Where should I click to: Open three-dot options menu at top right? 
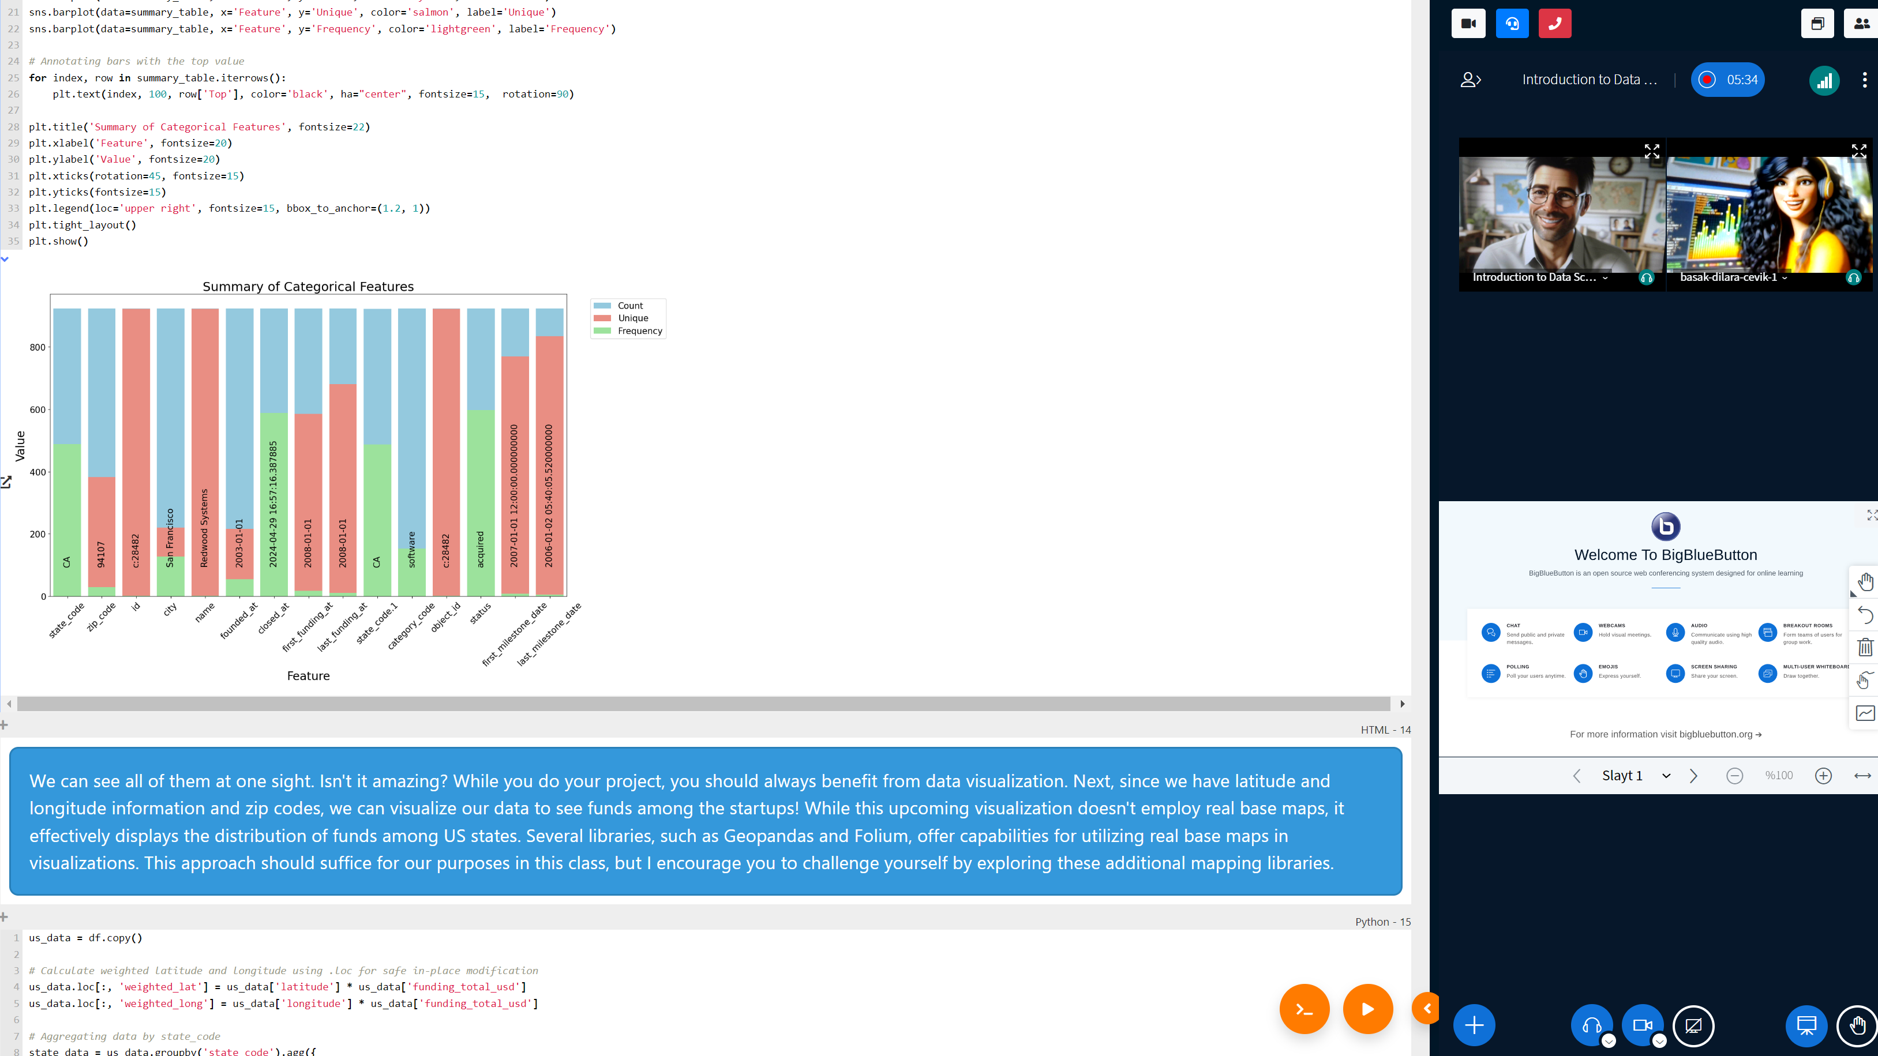pos(1864,80)
